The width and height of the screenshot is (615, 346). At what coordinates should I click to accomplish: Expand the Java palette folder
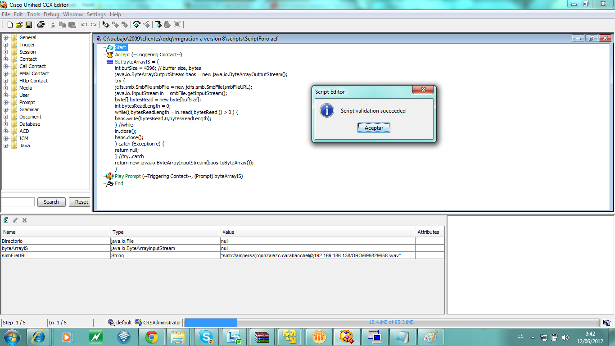(5, 146)
